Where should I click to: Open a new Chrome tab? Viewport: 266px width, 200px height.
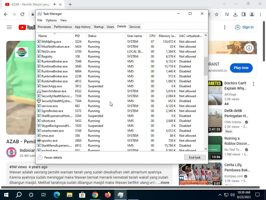70,4
